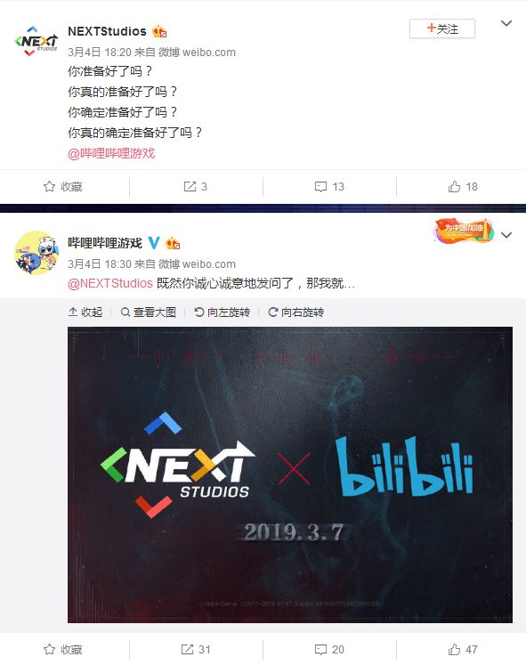Toggle 收藏 favorite on the 哔哩哔哩游戏 post

pos(62,649)
